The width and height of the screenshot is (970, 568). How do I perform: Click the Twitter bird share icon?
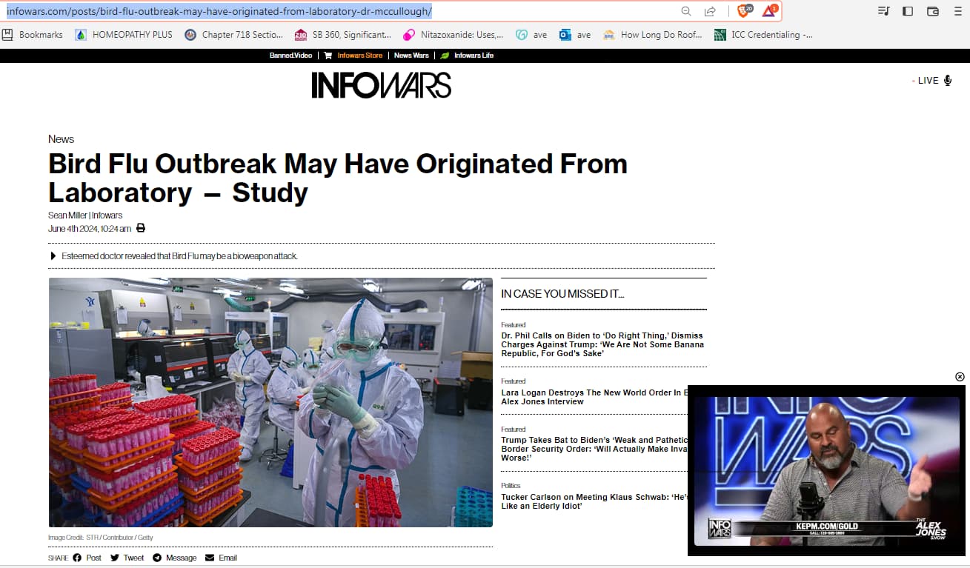click(x=115, y=558)
